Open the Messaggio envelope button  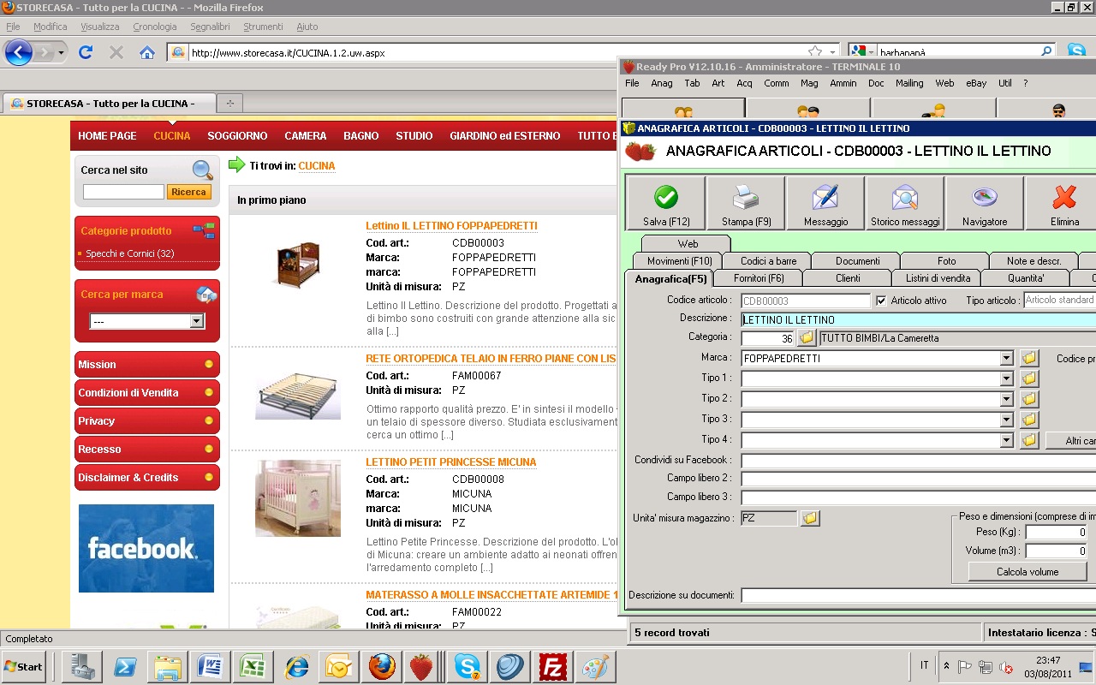[825, 204]
